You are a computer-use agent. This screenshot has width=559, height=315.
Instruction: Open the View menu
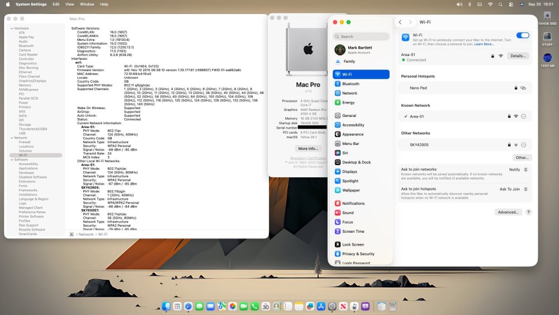(69, 4)
